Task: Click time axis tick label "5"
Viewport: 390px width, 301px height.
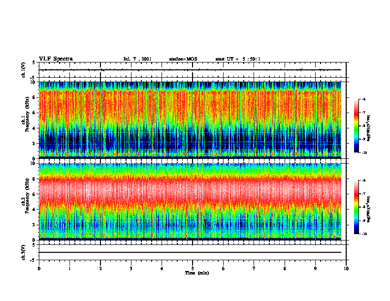Action: click(193, 269)
